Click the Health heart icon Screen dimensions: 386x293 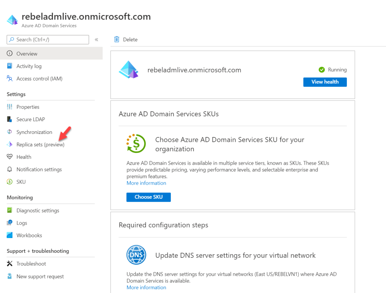click(9, 157)
